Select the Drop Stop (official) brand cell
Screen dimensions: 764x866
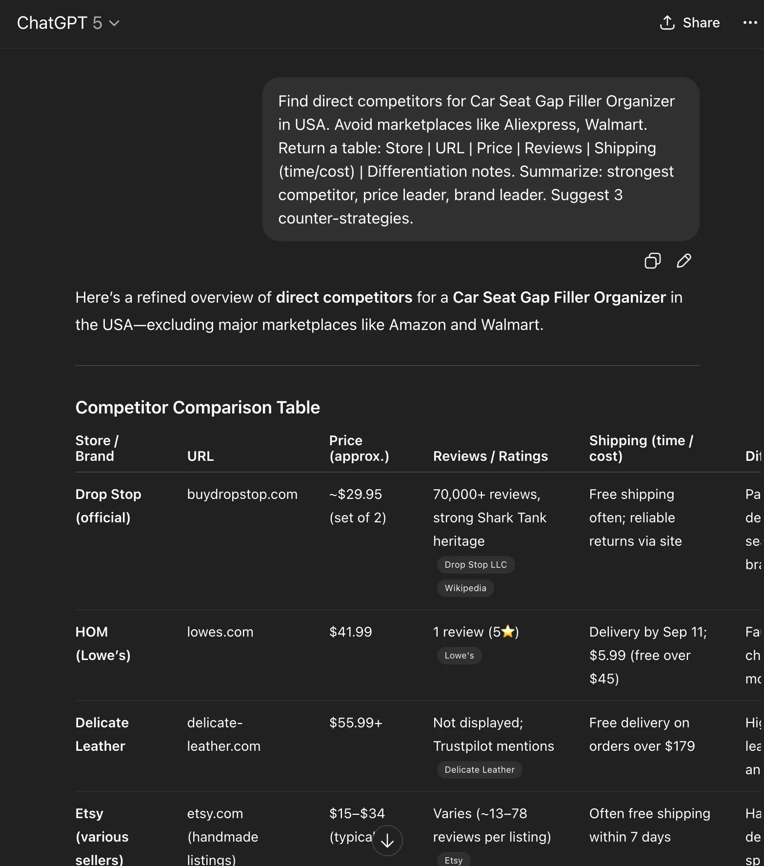(x=108, y=506)
